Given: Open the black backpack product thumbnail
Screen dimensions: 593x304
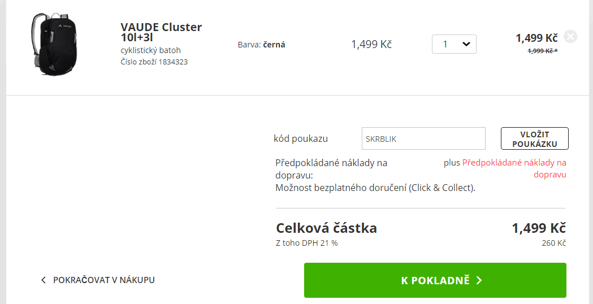Looking at the screenshot, I should 54,44.
